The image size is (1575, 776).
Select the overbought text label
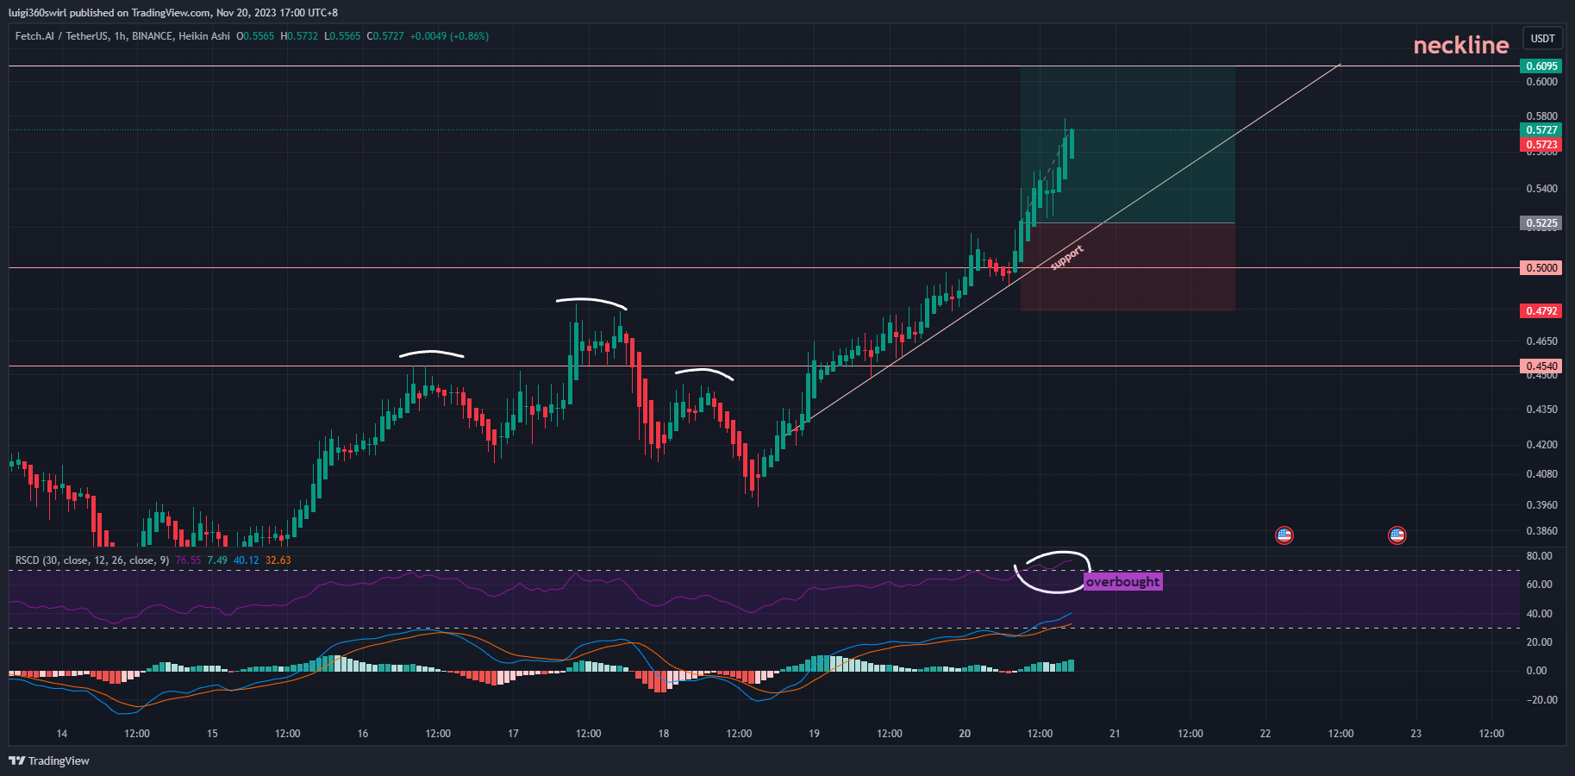click(x=1123, y=582)
